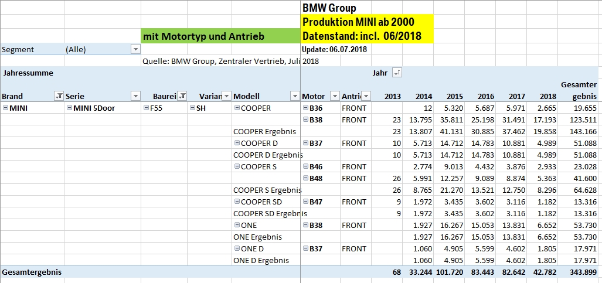This screenshot has width=602, height=283.
Task: Select the 'COOPER Ergebnis' subtotal label
Action: (264, 132)
